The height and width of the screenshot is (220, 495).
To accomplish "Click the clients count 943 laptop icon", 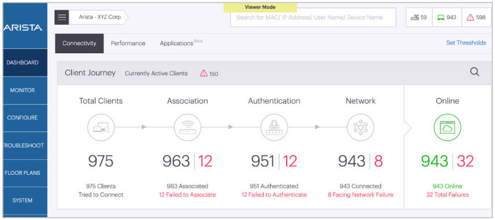I will point(441,18).
